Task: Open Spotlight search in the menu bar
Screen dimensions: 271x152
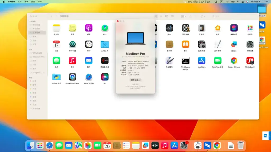Action: [x=238, y=2]
